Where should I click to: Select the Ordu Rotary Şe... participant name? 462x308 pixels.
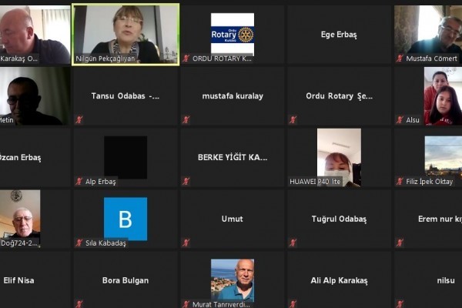point(339,96)
